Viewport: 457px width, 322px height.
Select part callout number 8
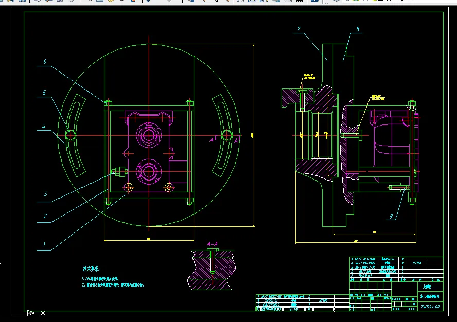358,29
